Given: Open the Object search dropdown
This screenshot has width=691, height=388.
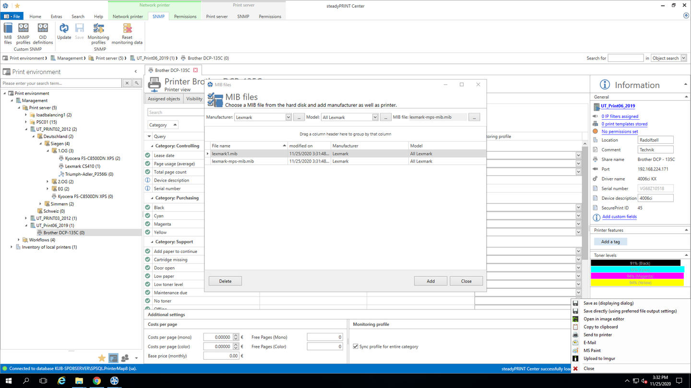Looking at the screenshot, I should pyautogui.click(x=683, y=58).
